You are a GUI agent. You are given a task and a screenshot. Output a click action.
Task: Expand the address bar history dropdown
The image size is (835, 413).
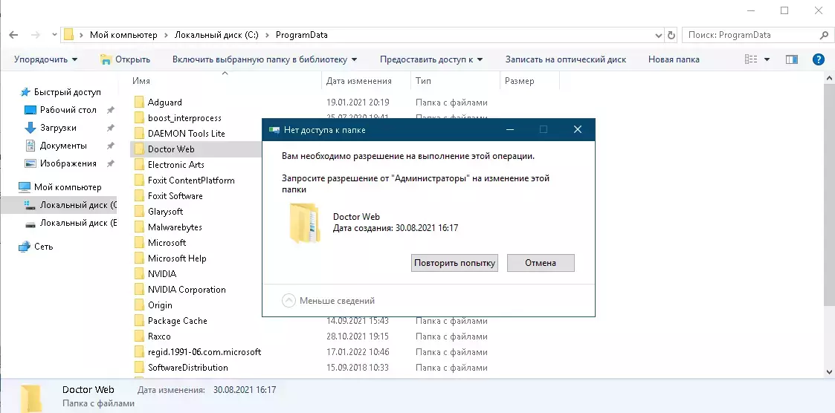(659, 35)
